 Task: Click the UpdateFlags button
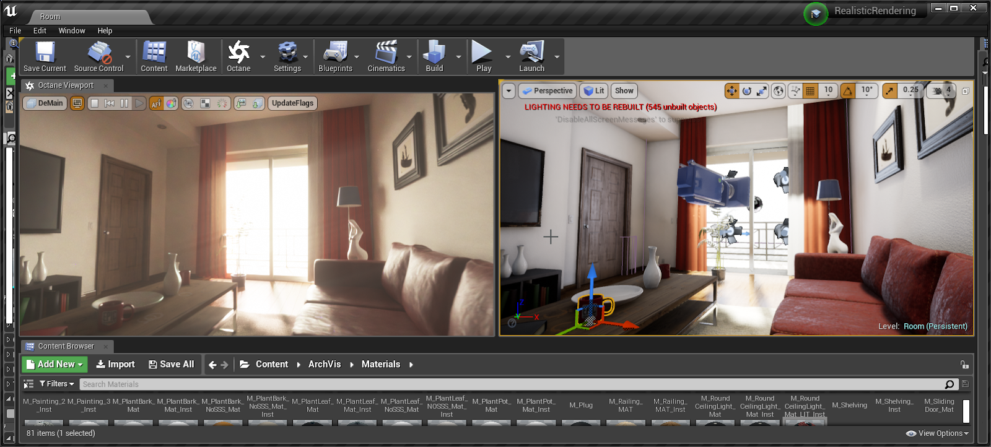tap(292, 103)
